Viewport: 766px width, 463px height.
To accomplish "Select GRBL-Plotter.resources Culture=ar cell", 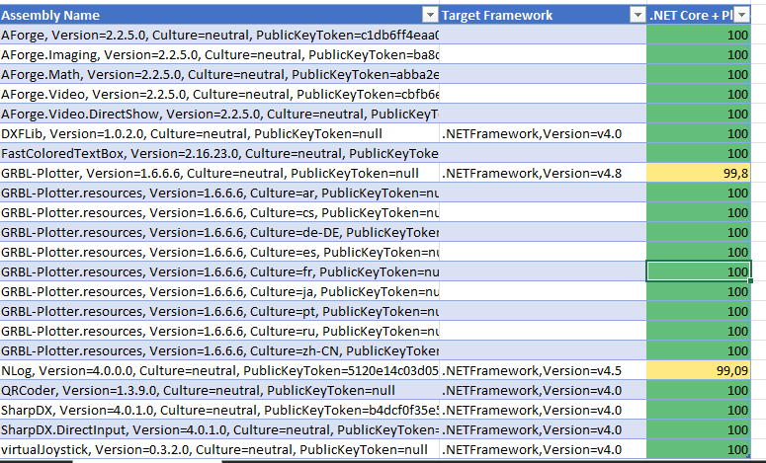I will (219, 193).
